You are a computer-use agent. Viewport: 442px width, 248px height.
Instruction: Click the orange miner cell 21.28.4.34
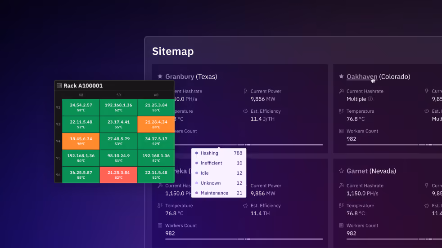(x=156, y=124)
